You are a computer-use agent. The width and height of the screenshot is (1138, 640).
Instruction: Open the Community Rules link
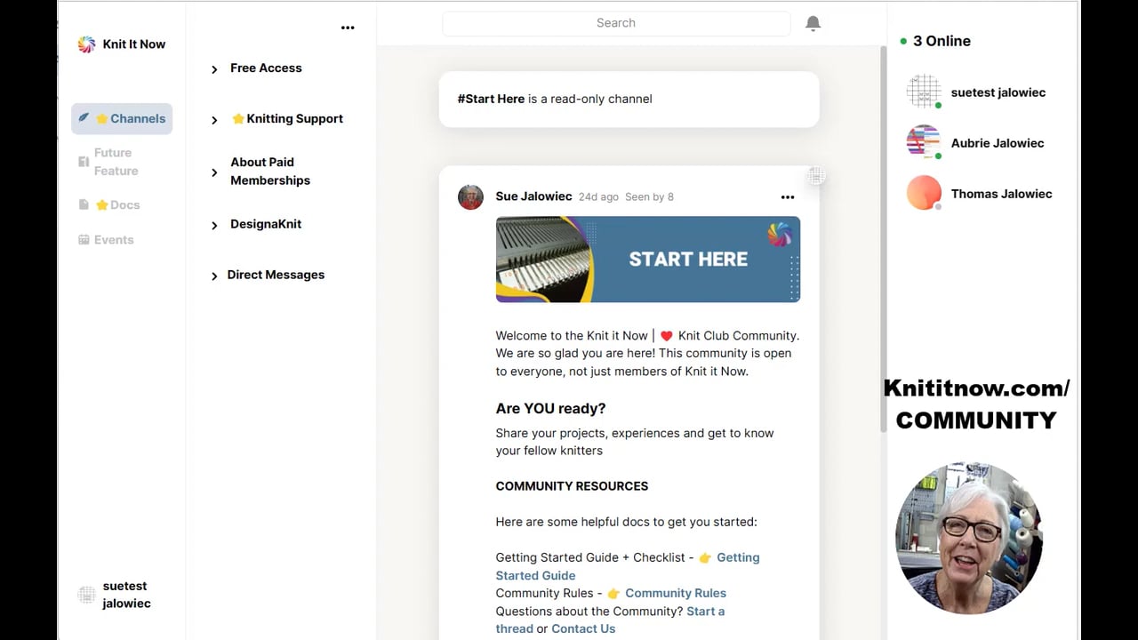pyautogui.click(x=676, y=593)
